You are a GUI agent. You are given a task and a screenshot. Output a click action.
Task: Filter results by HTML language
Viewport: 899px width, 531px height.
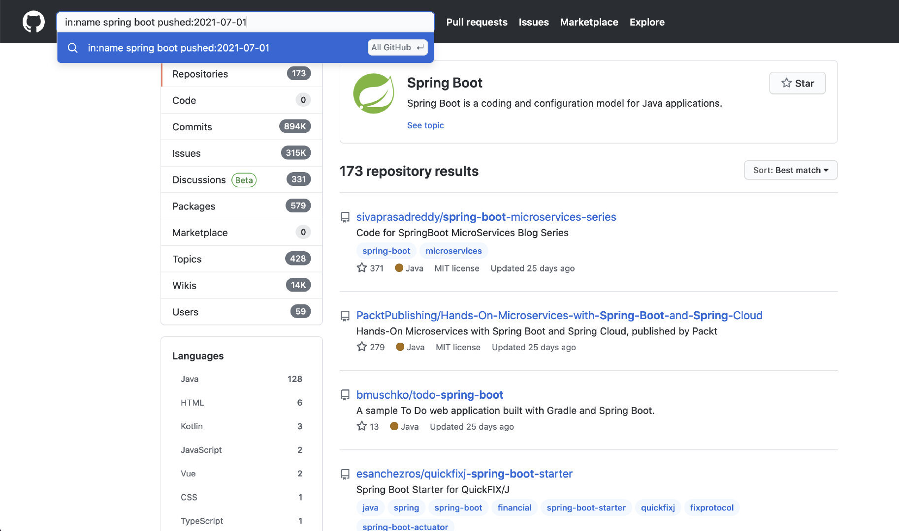pyautogui.click(x=241, y=403)
